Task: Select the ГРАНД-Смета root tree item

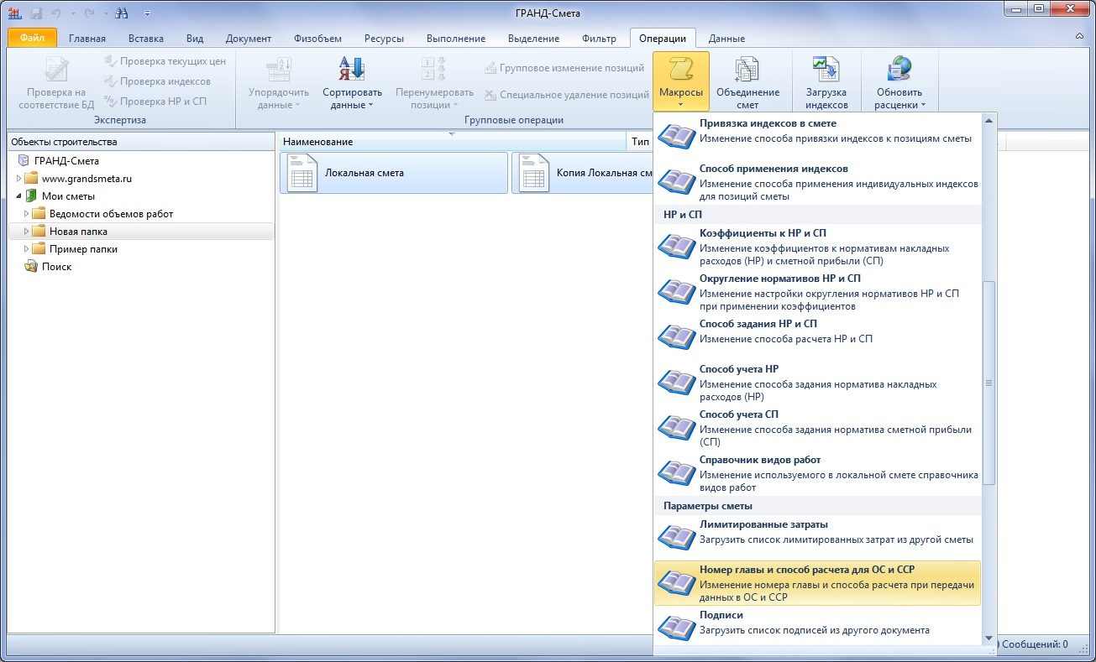Action: (66, 160)
